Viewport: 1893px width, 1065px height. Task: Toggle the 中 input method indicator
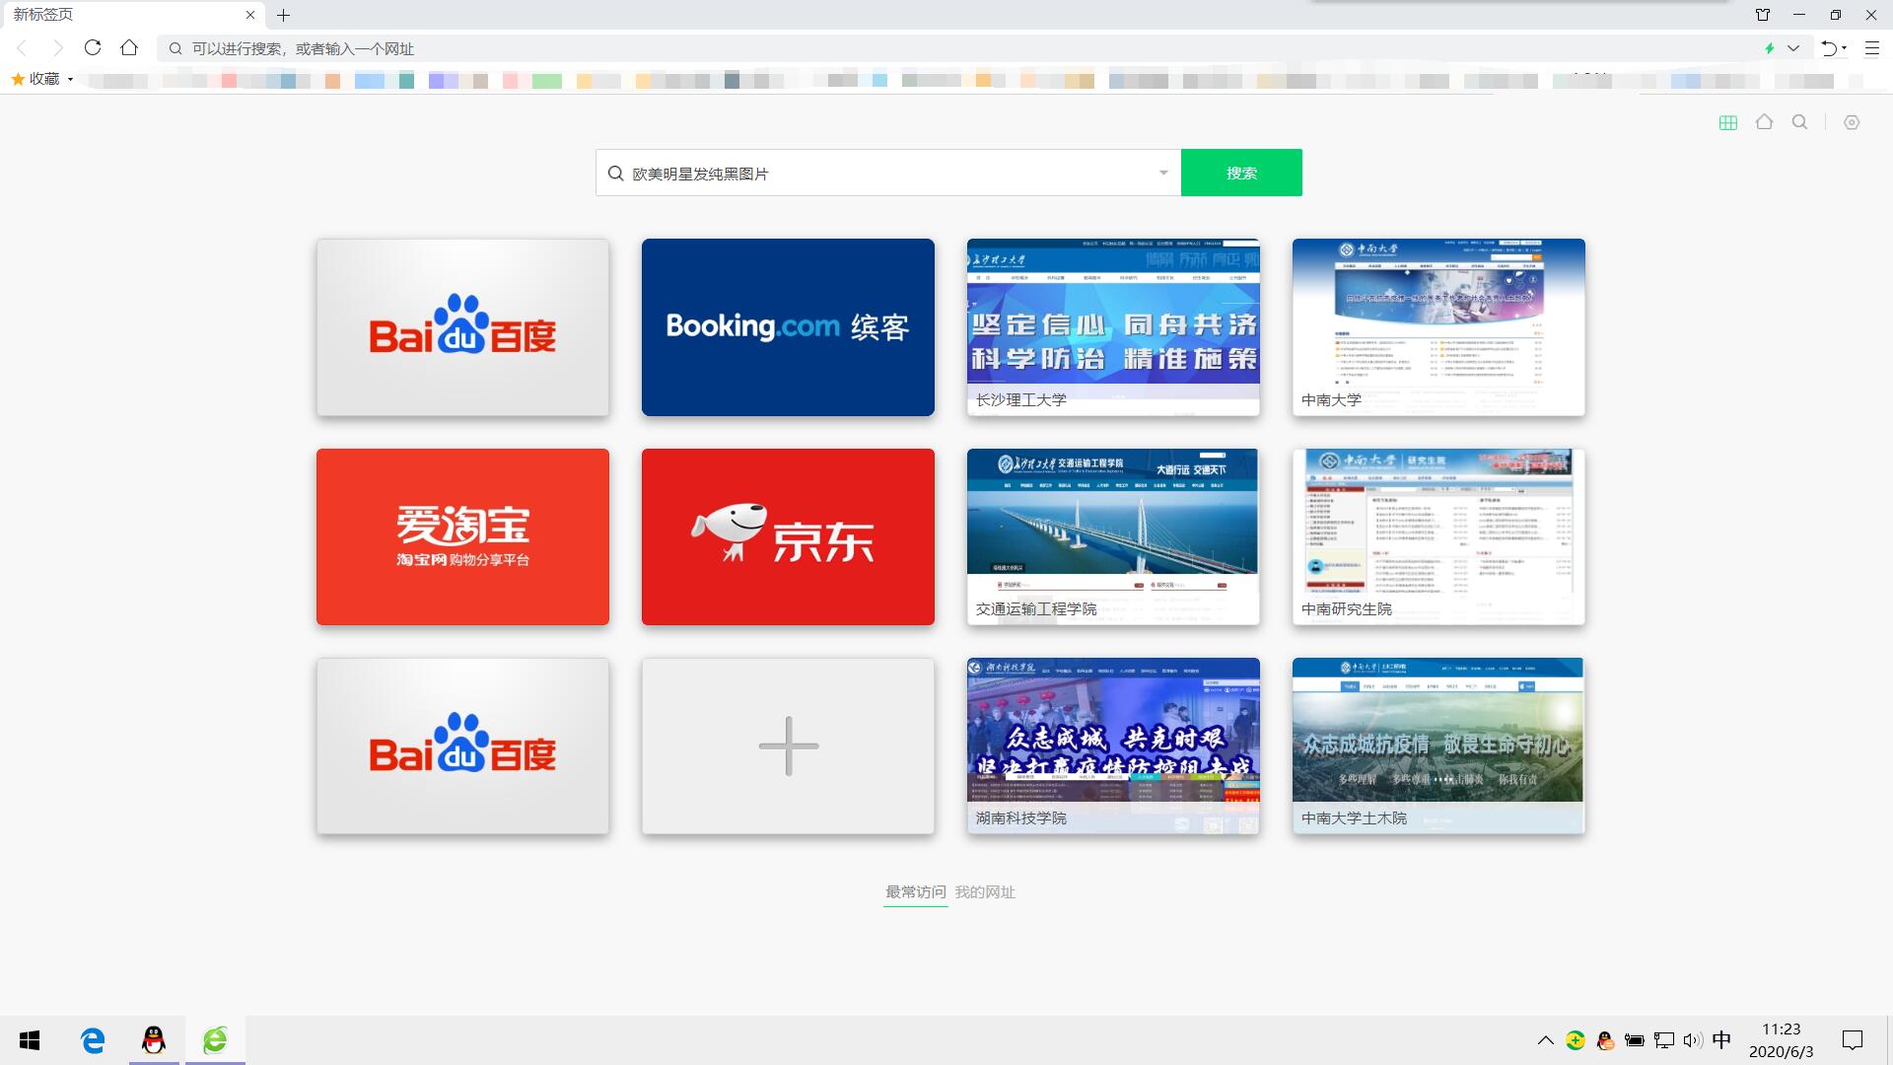(x=1722, y=1040)
